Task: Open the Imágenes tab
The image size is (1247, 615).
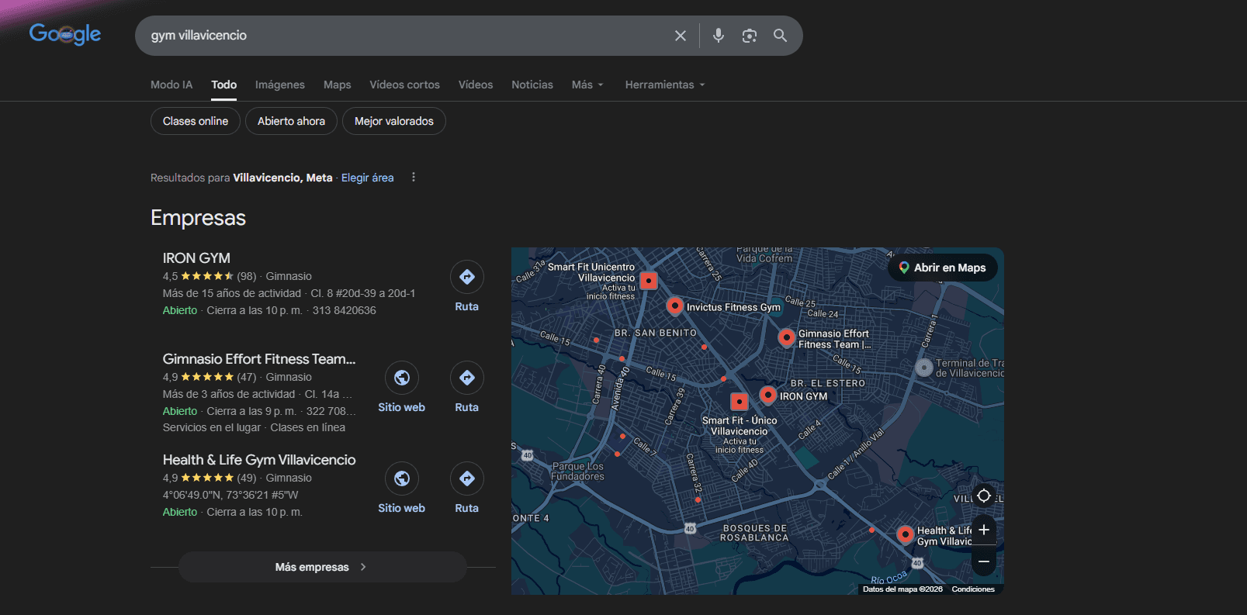Action: [280, 85]
